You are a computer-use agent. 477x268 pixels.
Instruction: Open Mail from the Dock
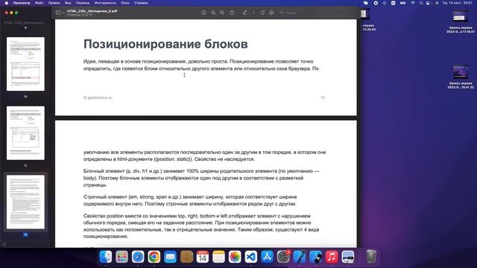click(x=170, y=257)
